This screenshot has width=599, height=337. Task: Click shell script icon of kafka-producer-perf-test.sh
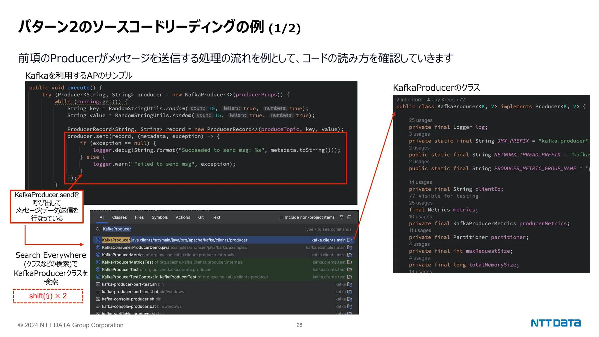[98, 284]
